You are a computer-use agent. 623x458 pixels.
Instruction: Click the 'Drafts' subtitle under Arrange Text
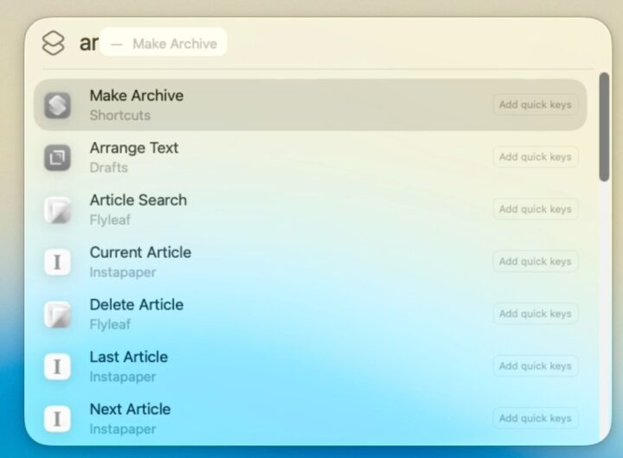pyautogui.click(x=109, y=168)
